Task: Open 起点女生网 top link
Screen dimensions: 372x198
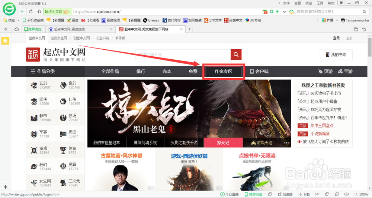Action: coord(59,38)
